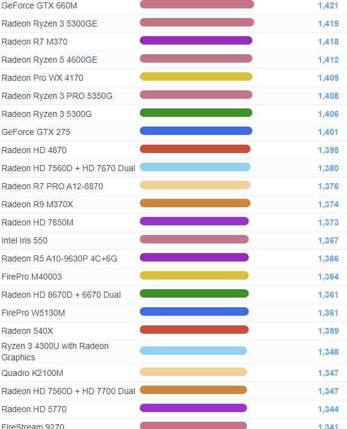Click the Quadro K2100M name
The image size is (347, 429).
coord(33,373)
